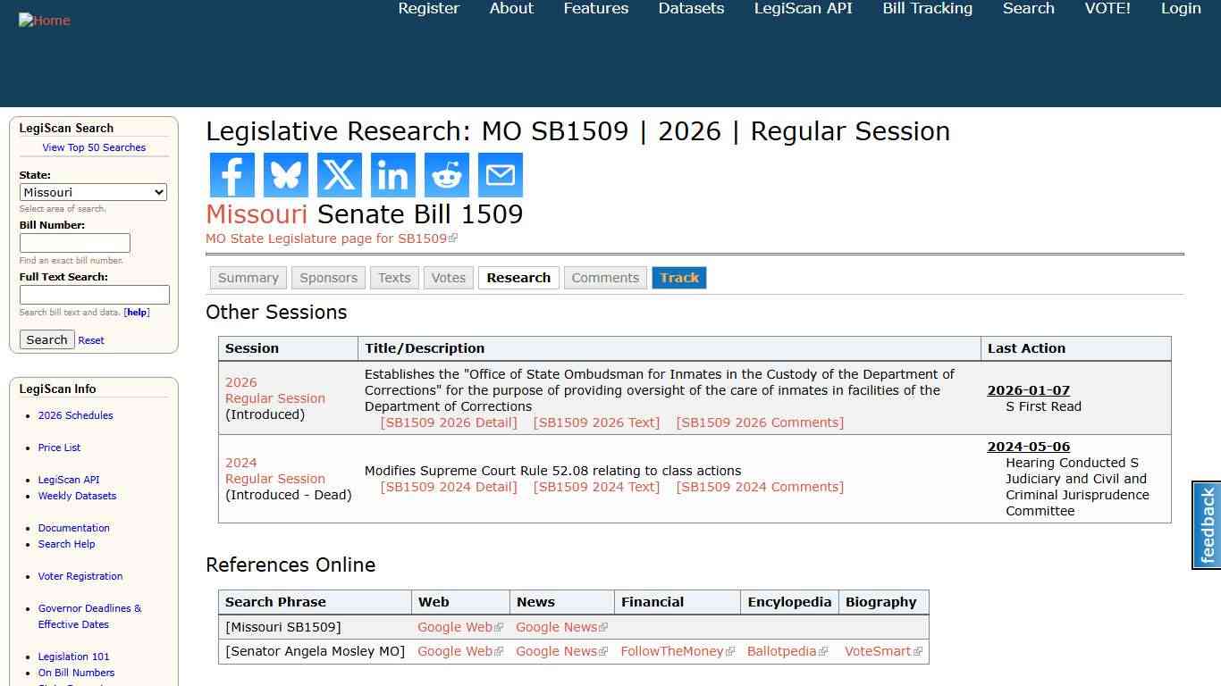This screenshot has height=686, width=1221.
Task: Switch to the Summary tab
Action: point(248,278)
